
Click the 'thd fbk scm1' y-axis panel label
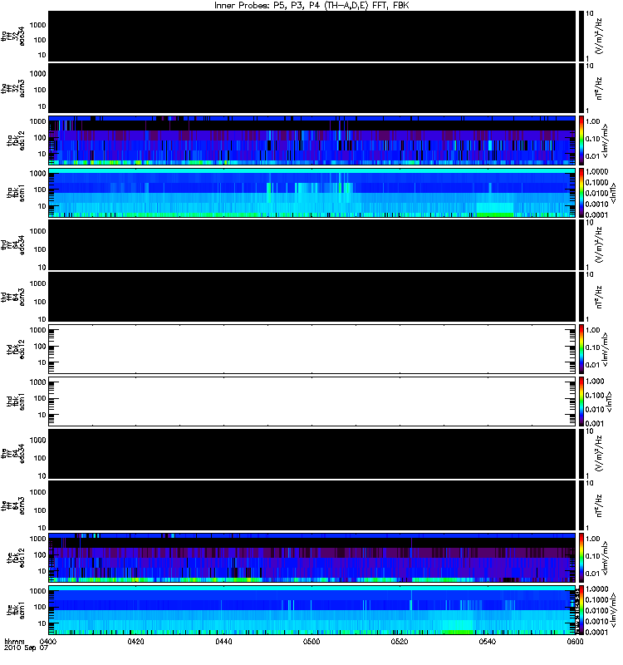[x=16, y=401]
